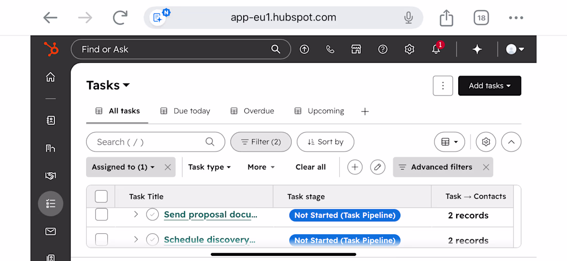Open the deals handshake icon in sidebar

[51, 176]
